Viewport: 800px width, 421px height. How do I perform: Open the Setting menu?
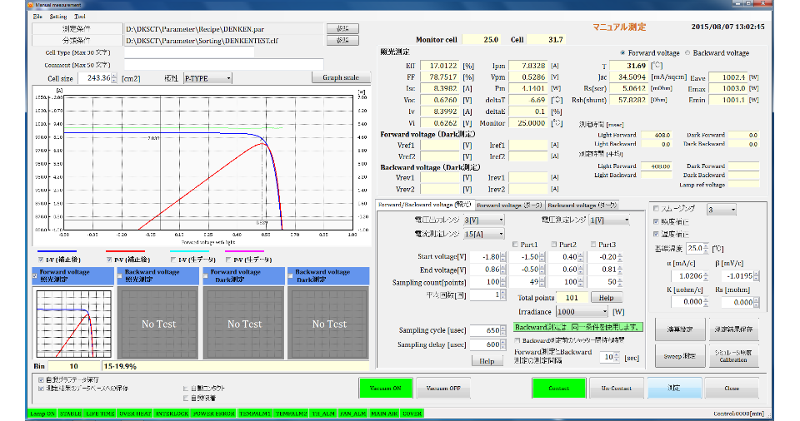tap(58, 17)
